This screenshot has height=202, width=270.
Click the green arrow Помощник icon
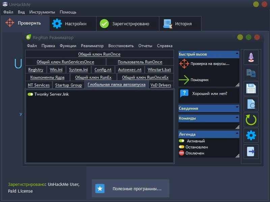coord(184,80)
